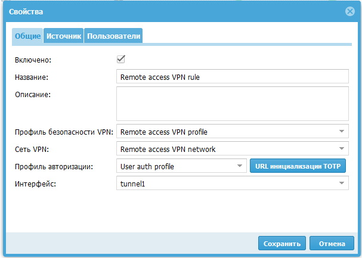The image size is (362, 258).
Task: Click the URL инициализации TOTP button
Action: pos(298,166)
